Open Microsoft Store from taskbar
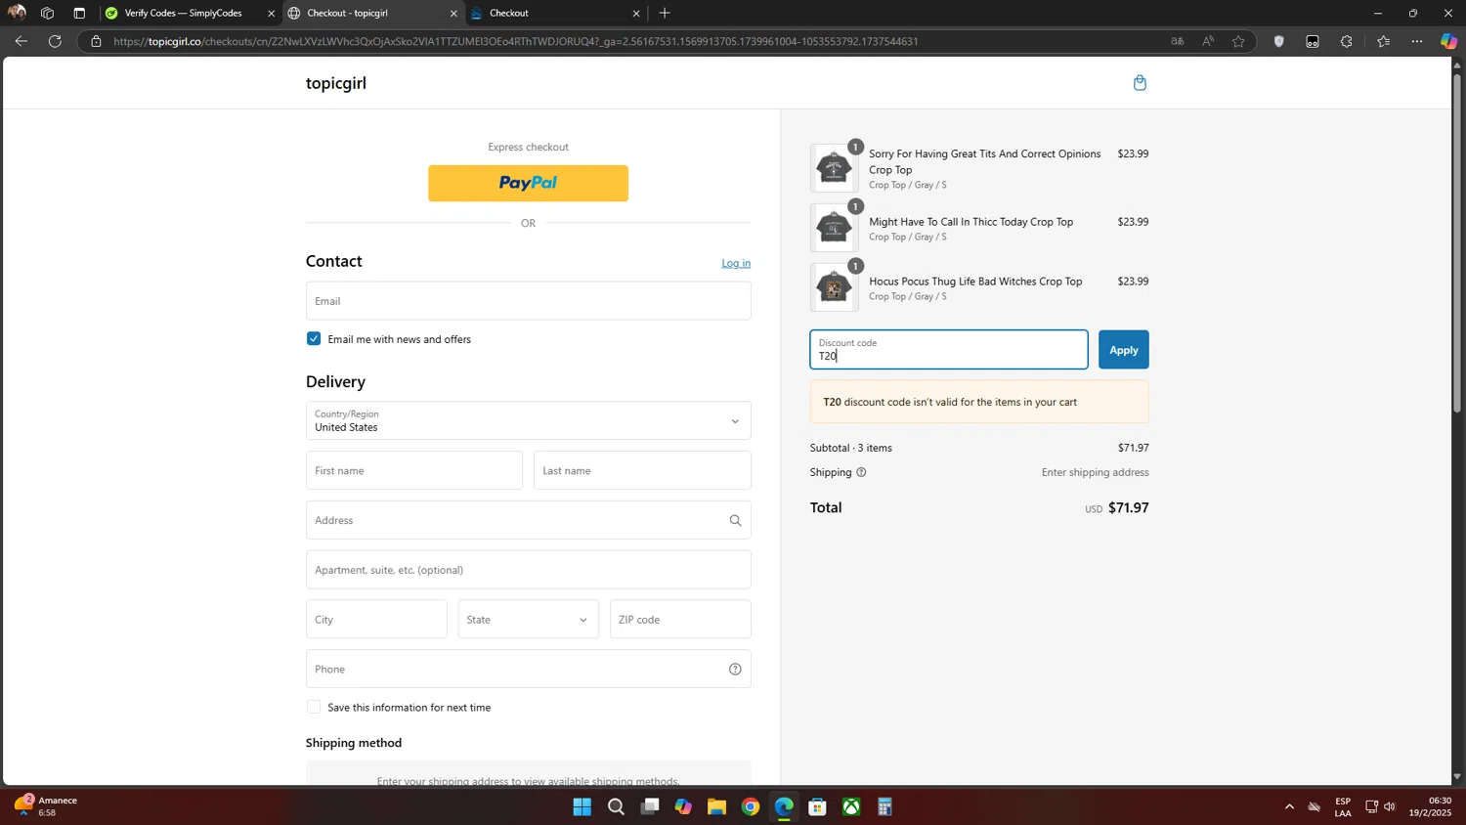This screenshot has height=825, width=1466. click(818, 807)
